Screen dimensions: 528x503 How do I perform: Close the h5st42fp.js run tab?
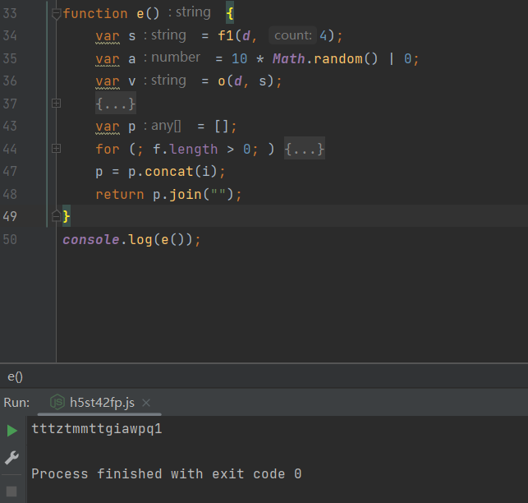coord(146,403)
